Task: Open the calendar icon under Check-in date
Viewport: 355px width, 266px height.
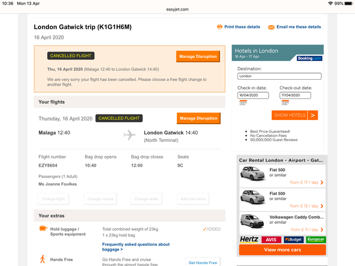Action: [x=243, y=103]
